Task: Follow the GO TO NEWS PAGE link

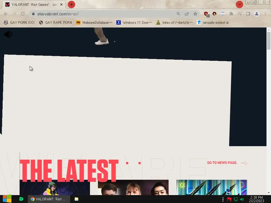Action: point(222,163)
